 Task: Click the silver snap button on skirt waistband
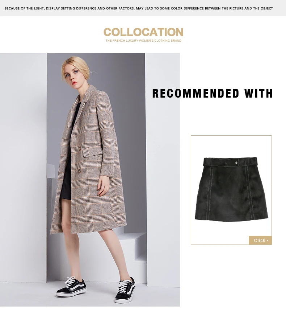pos(236,163)
